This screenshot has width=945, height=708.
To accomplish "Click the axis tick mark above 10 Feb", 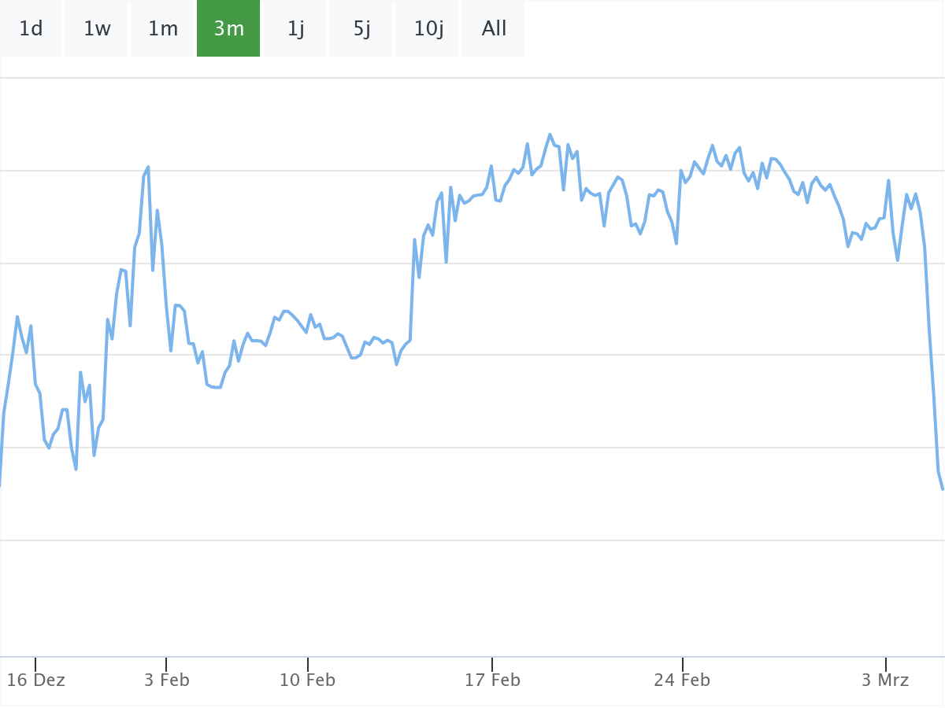I will [308, 664].
